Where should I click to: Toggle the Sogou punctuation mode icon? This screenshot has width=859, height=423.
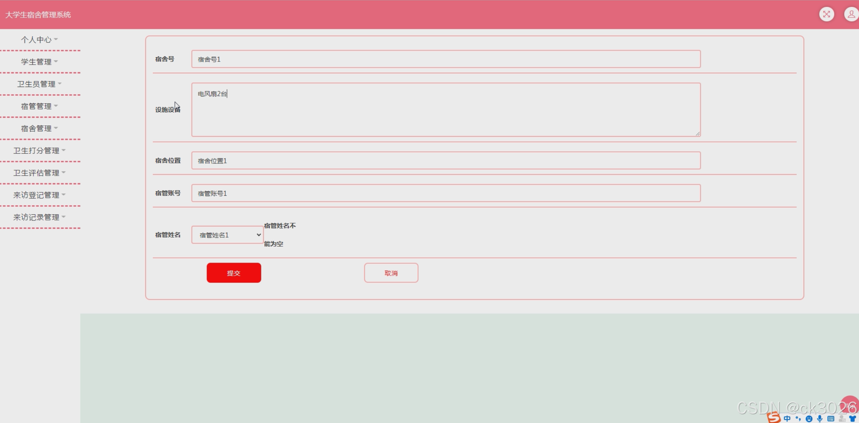tap(798, 418)
